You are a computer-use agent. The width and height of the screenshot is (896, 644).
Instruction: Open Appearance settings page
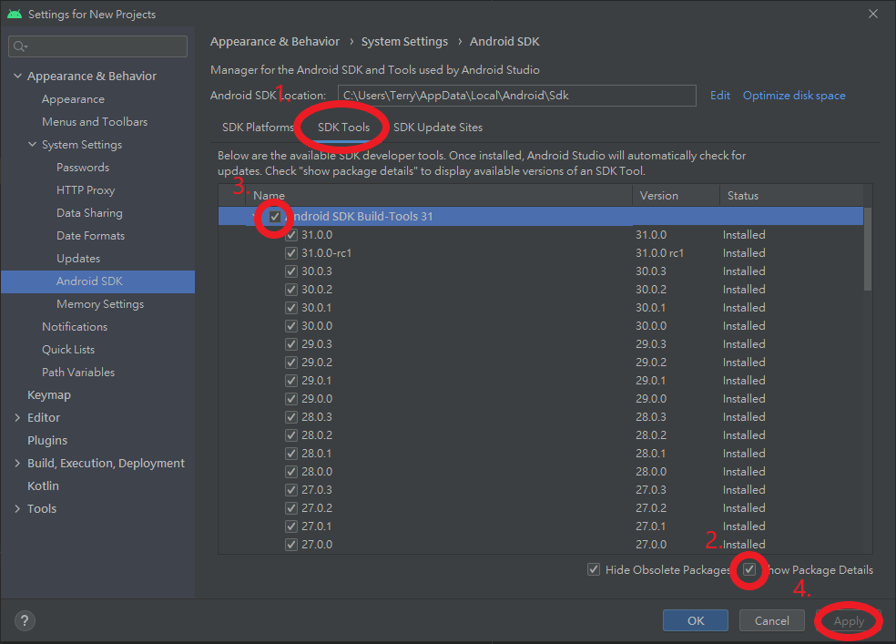coord(73,99)
